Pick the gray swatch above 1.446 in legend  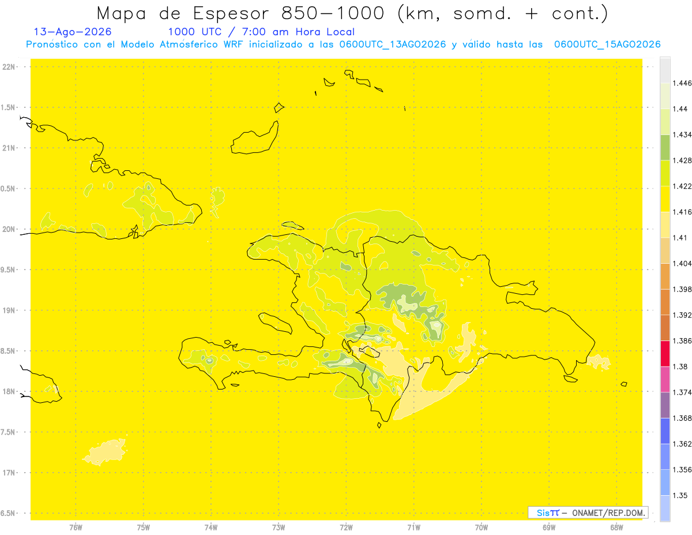click(665, 70)
